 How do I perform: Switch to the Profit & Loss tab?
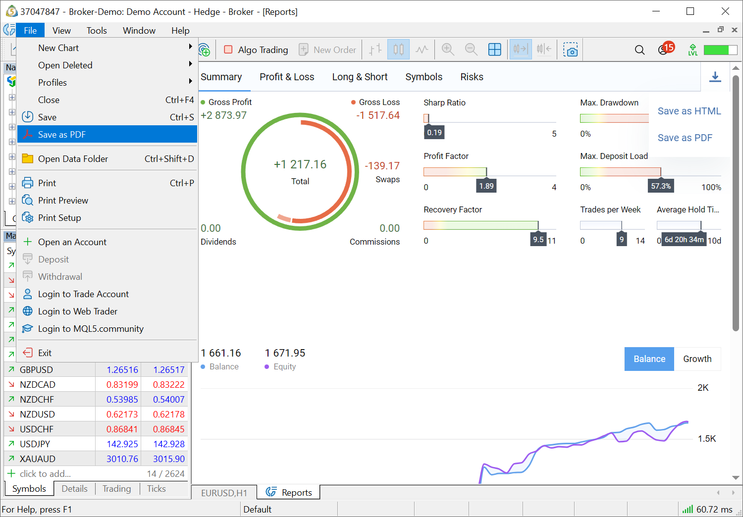(287, 77)
